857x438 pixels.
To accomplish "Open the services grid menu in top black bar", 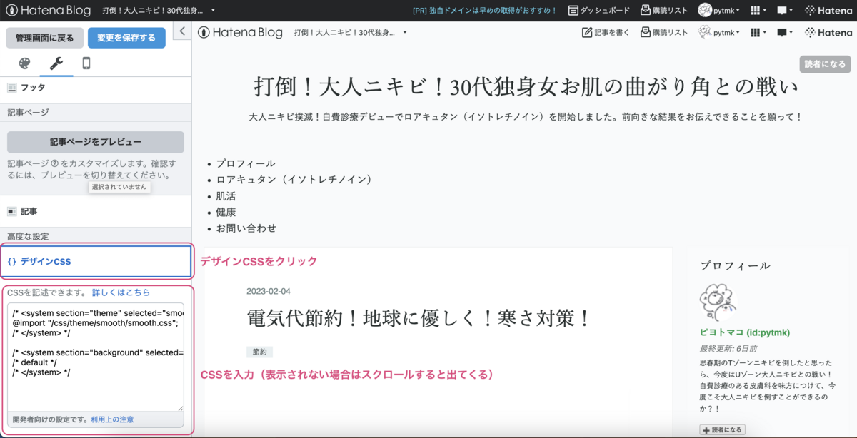I will 758,11.
